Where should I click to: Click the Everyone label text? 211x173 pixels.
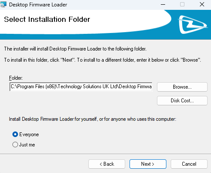click(x=29, y=134)
